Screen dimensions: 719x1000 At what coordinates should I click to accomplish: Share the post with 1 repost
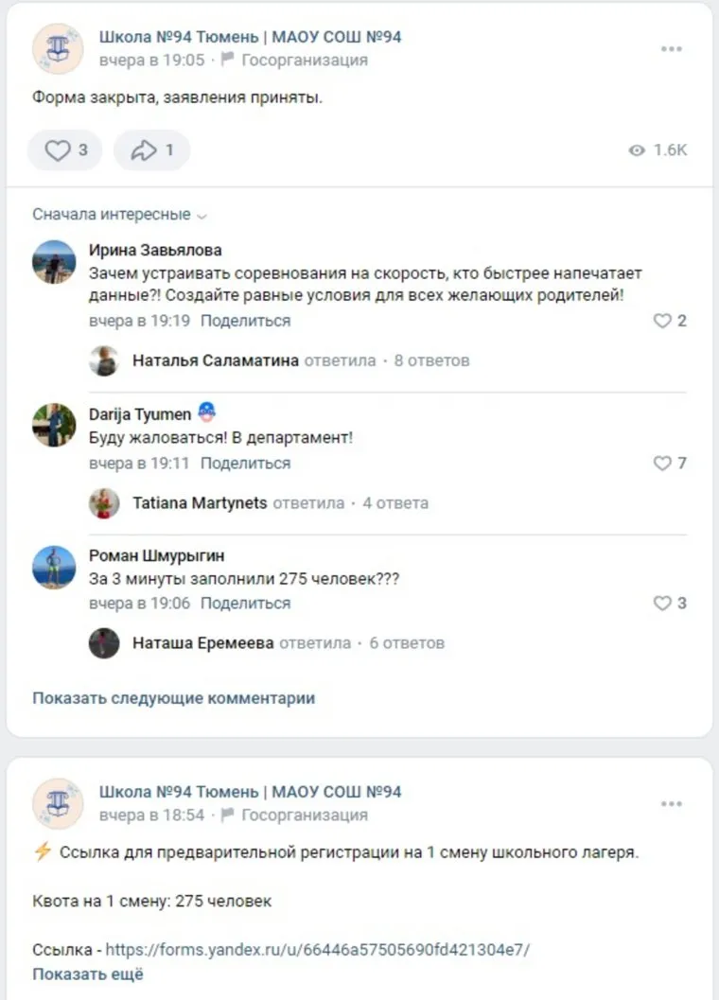coord(151,150)
